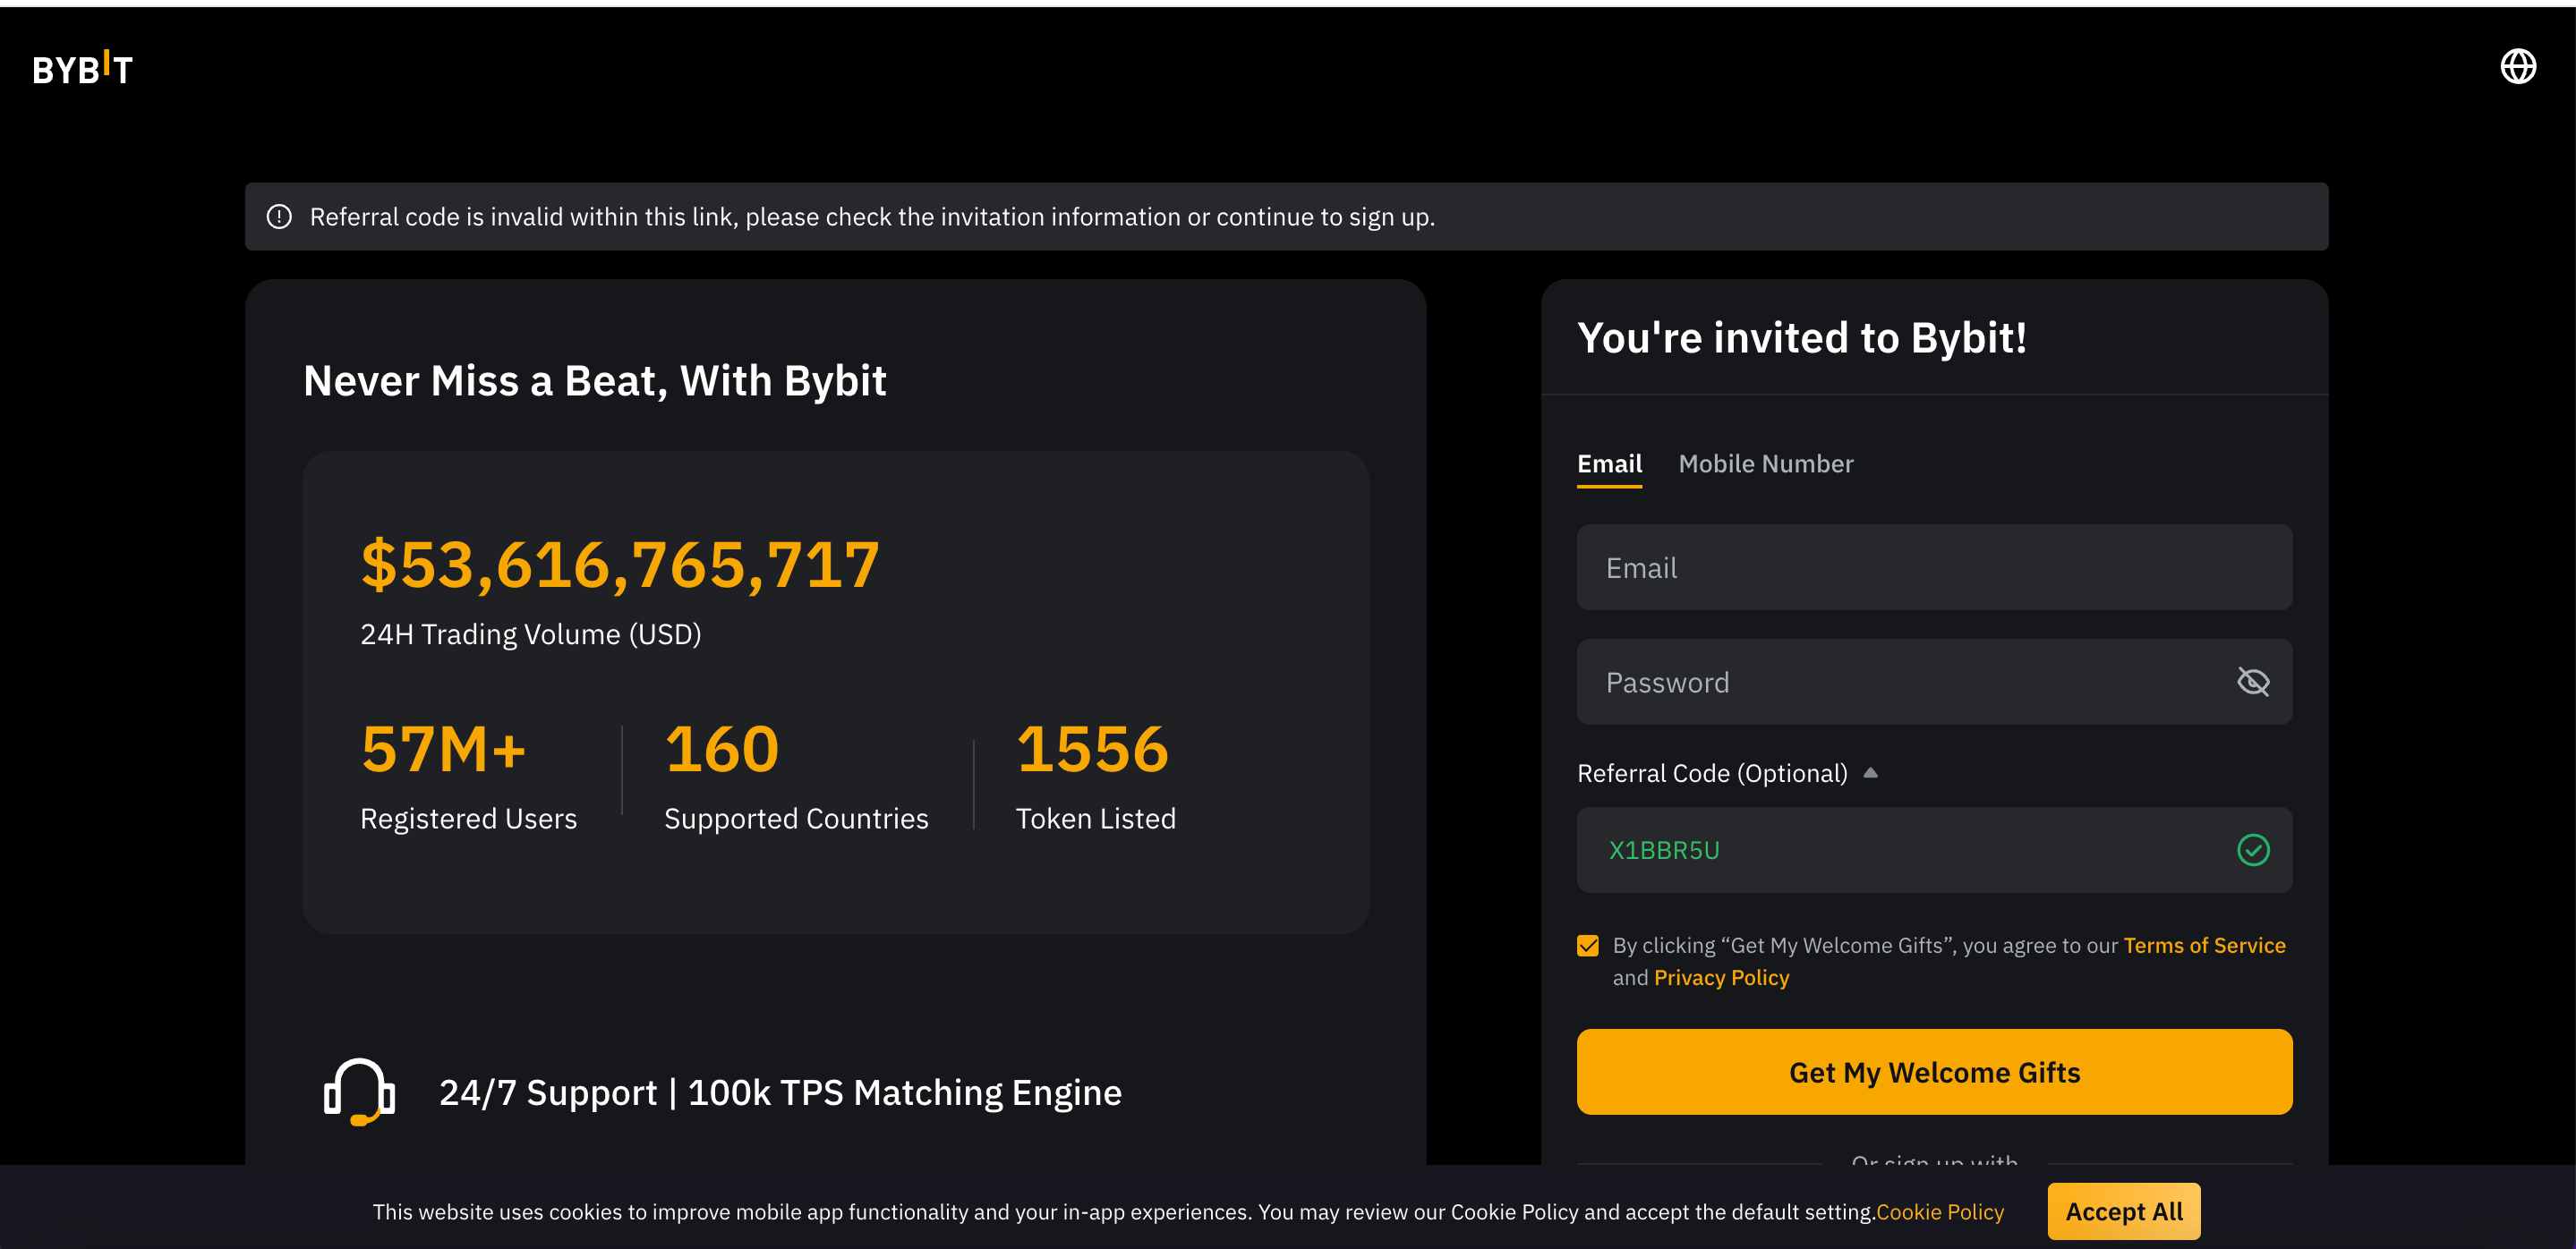Switch to the Mobile Number tab
The width and height of the screenshot is (2576, 1249).
(x=1765, y=463)
